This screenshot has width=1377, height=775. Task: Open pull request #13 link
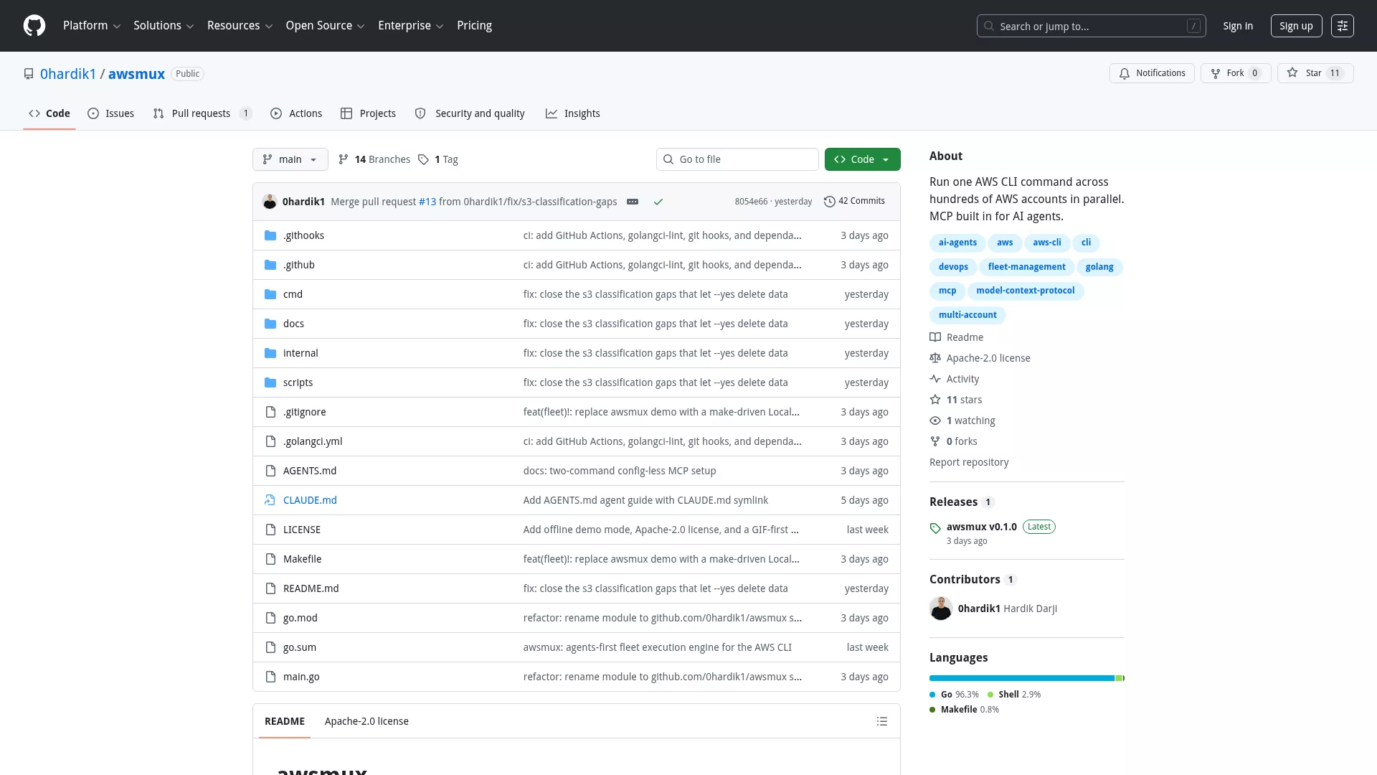(427, 202)
